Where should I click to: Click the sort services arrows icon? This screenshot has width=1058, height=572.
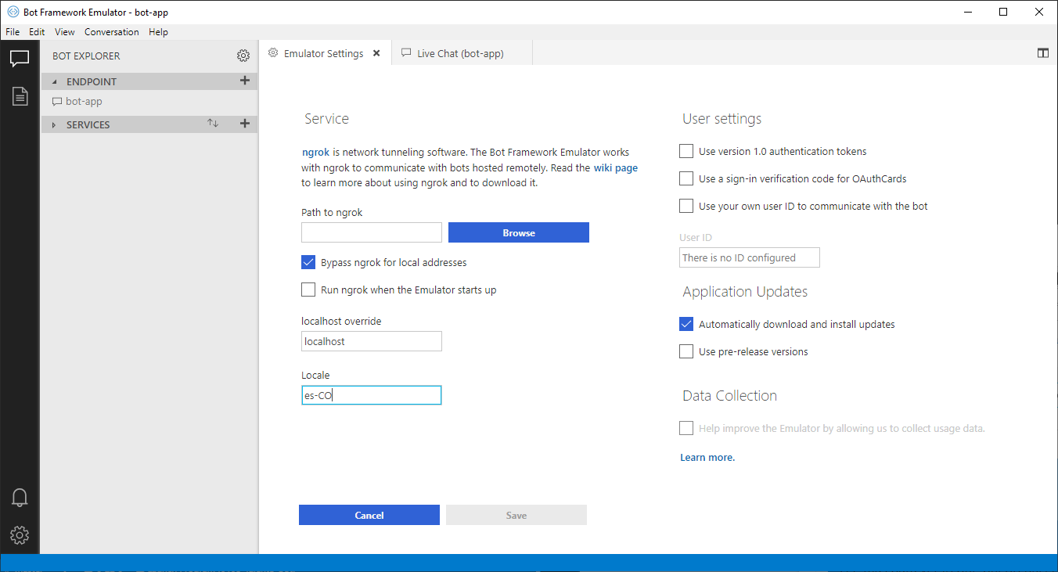click(213, 124)
